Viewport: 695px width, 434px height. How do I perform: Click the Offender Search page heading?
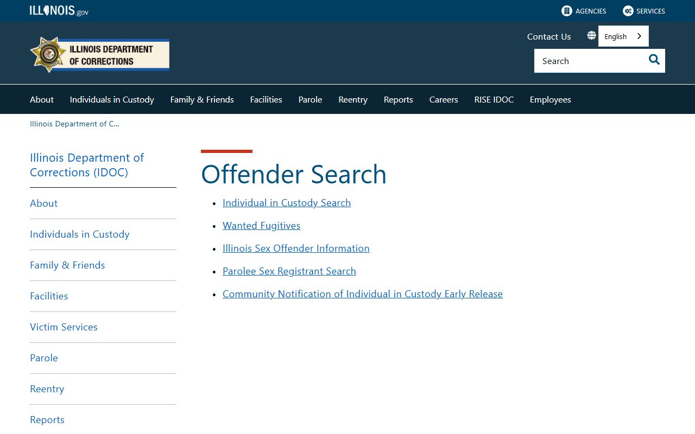click(x=294, y=174)
